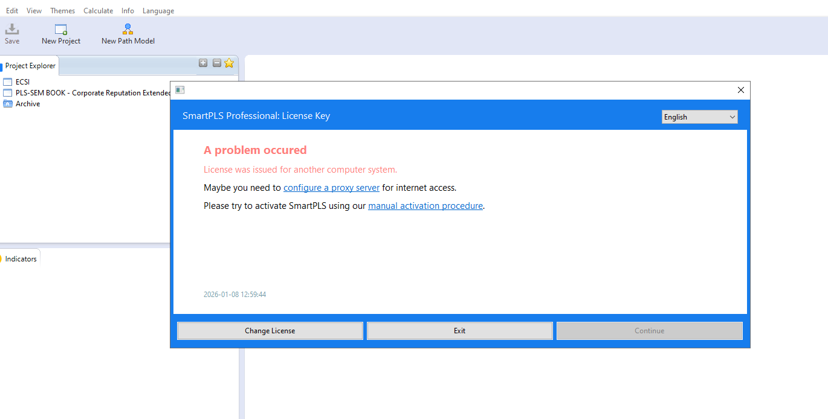
Task: Open the Info menu
Action: click(128, 11)
